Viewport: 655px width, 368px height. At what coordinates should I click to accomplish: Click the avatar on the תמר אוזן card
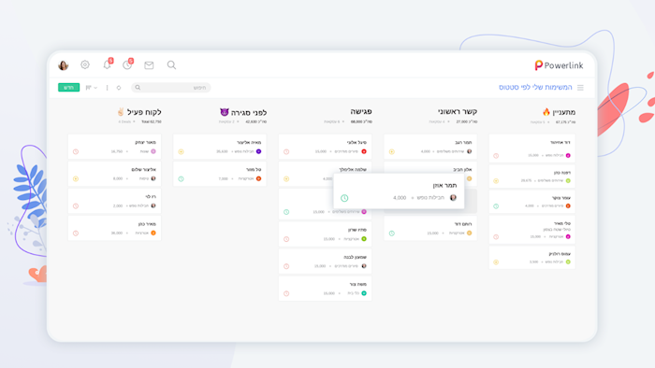coord(453,198)
